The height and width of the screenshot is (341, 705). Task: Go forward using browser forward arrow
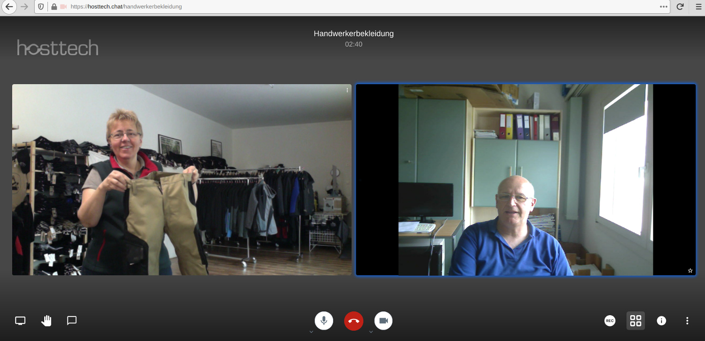click(x=24, y=7)
